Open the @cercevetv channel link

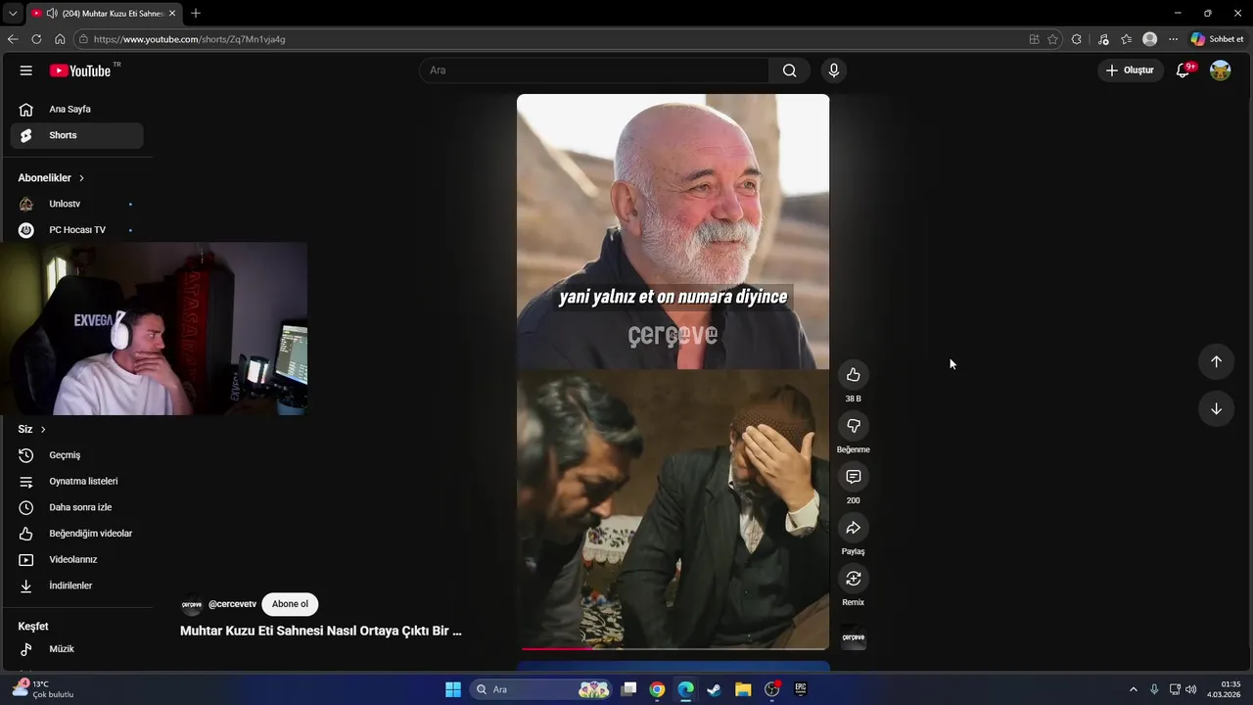click(232, 604)
